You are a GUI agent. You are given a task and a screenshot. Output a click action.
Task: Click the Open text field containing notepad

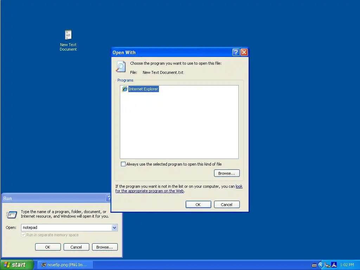66,227
